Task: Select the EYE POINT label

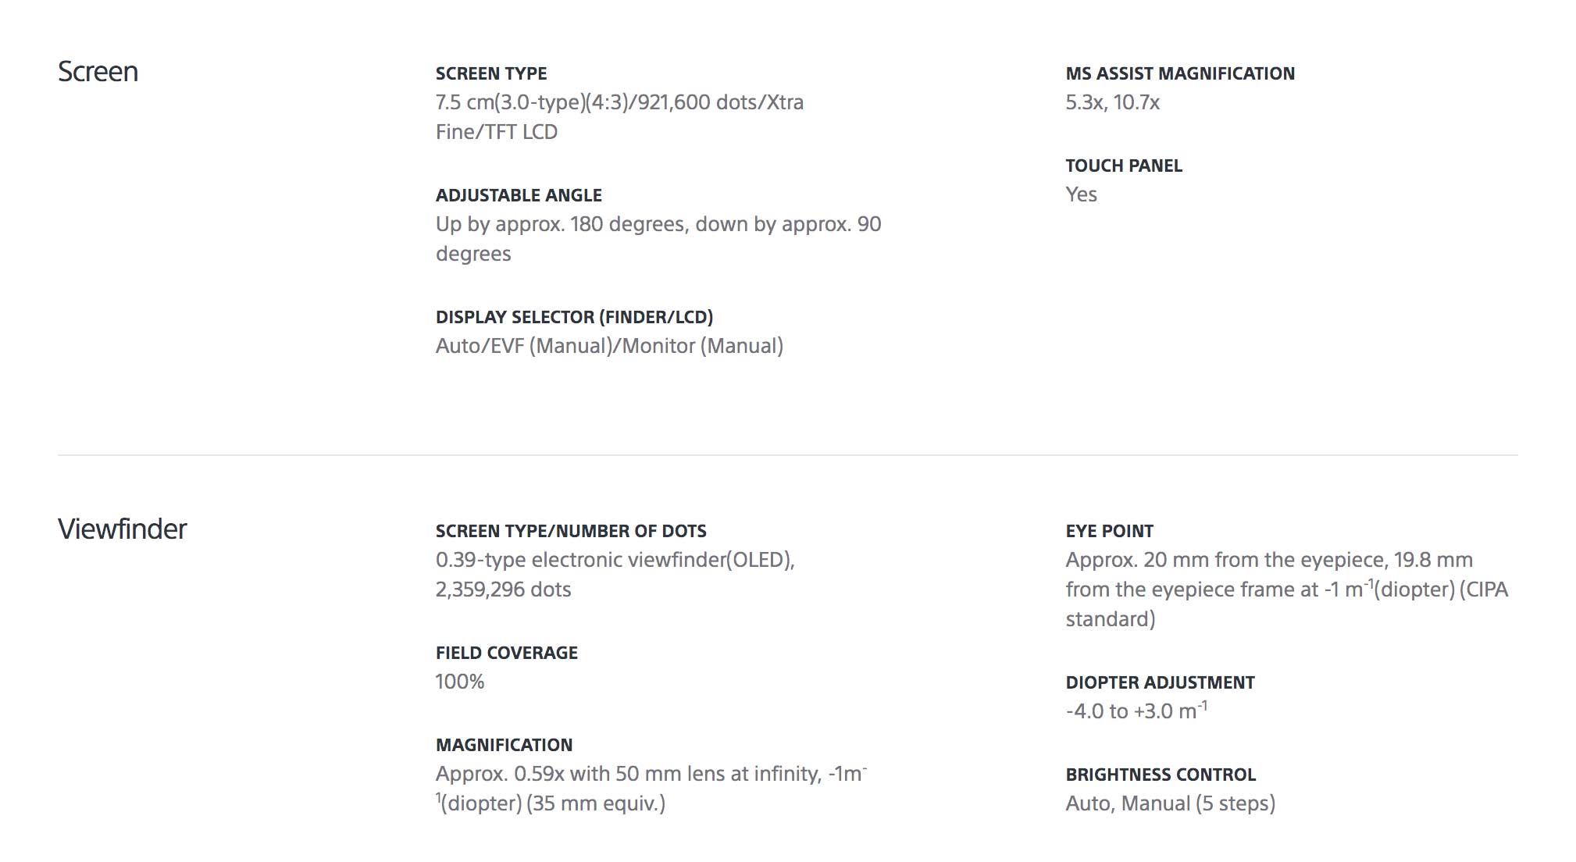Action: [x=1109, y=531]
